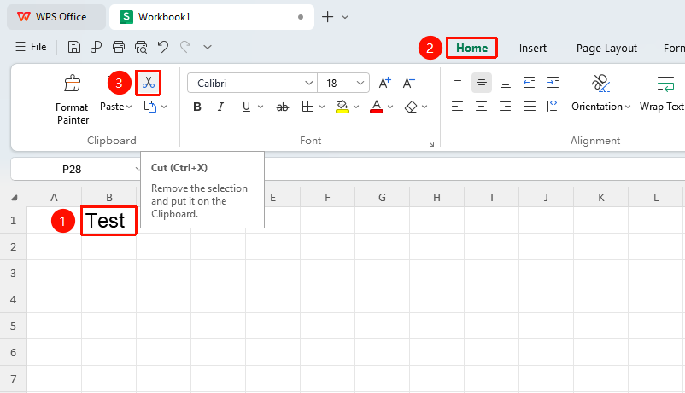Open Print Preview icon in quick toolbar
The image size is (685, 393).
pyautogui.click(x=141, y=47)
